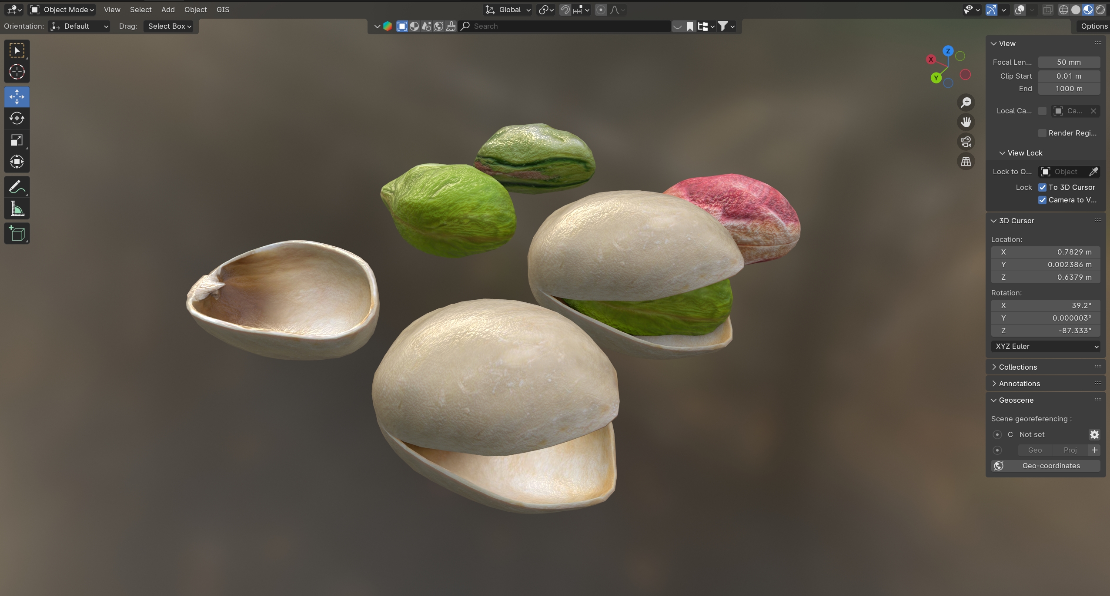Toggle perspective/orthographic grid icon
The width and height of the screenshot is (1110, 596).
pos(966,162)
